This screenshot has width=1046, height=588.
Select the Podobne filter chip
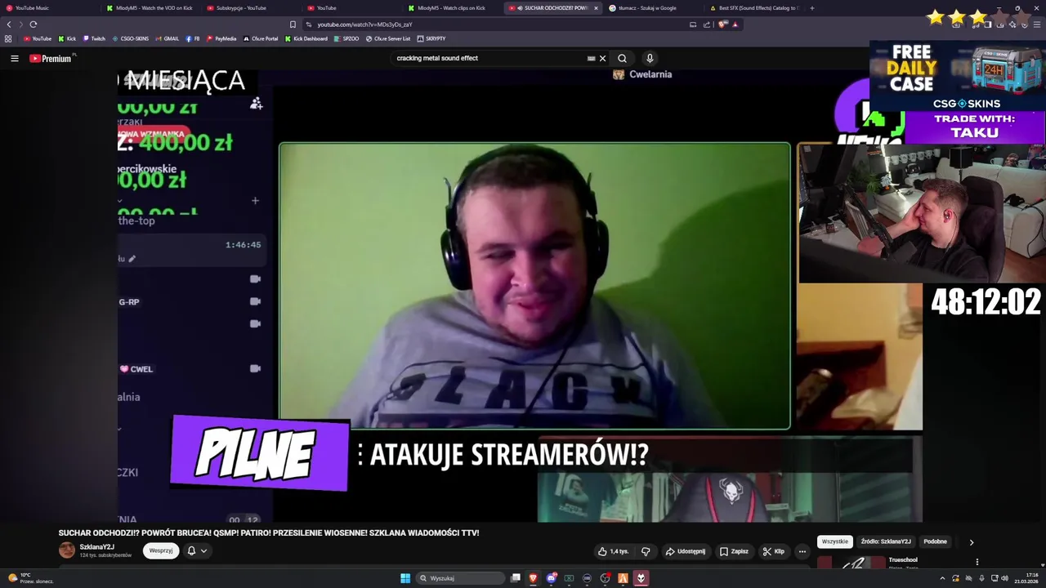pyautogui.click(x=935, y=541)
